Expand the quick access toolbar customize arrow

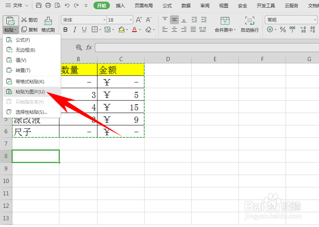[86, 5]
